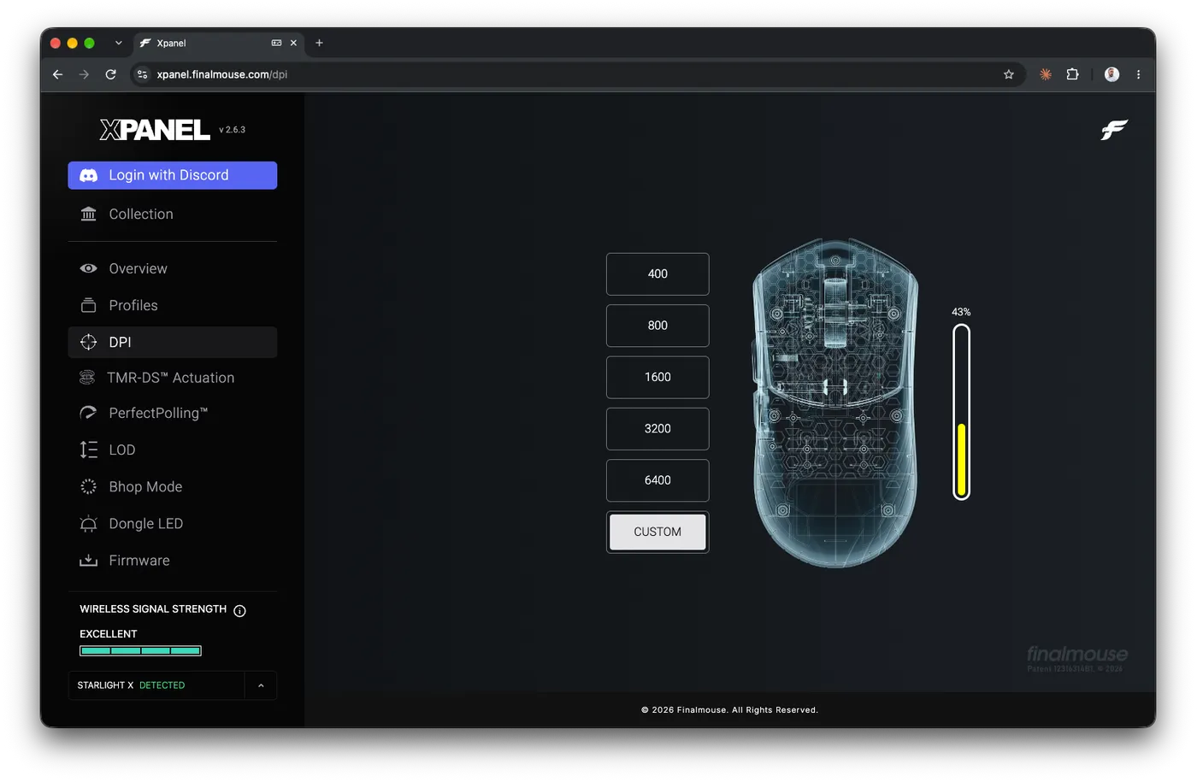Screen dimensions: 1197x782
Task: Open a new browser tab
Action: tap(319, 43)
